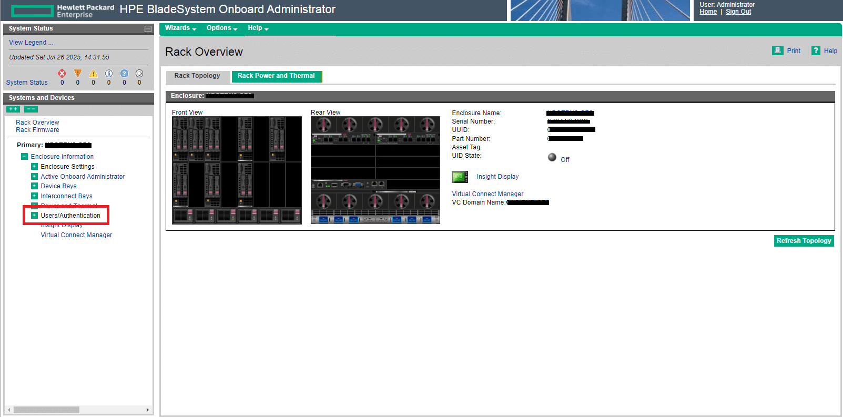
Task: Open Virtual Connect Manager in tree
Action: pos(76,235)
